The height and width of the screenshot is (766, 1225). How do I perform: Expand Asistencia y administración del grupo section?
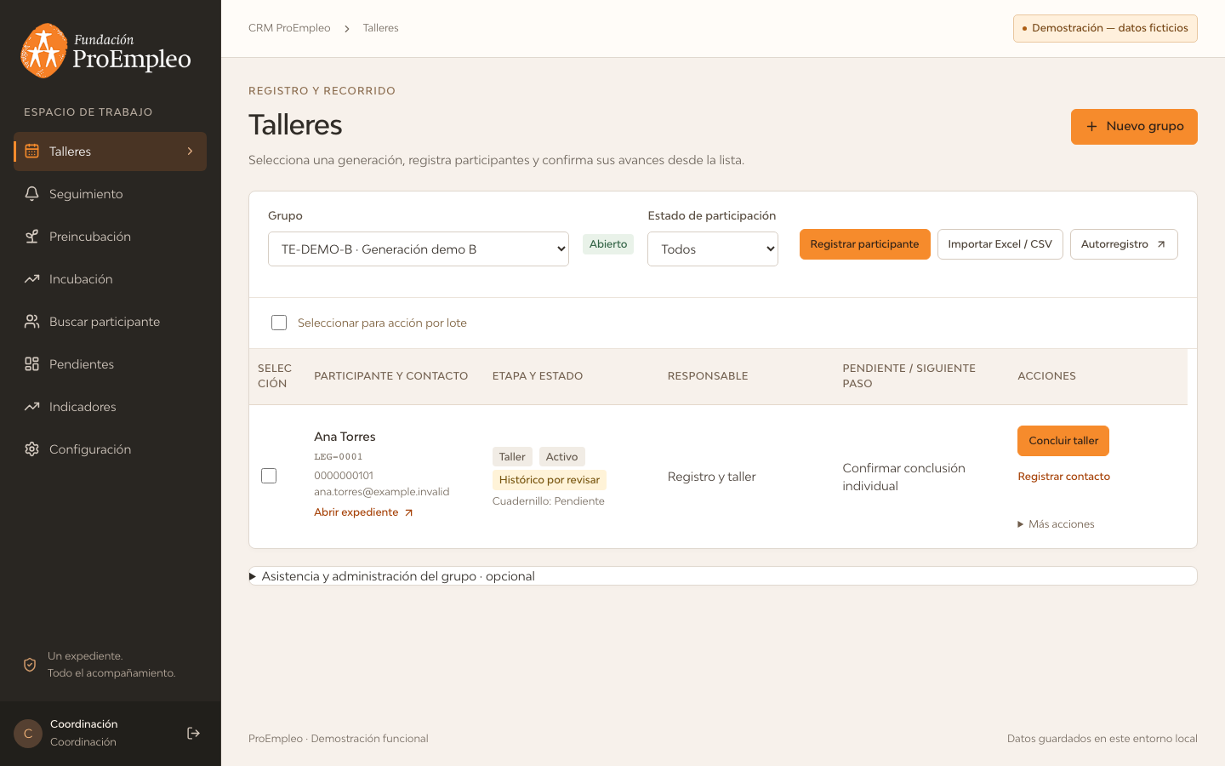pos(723,576)
